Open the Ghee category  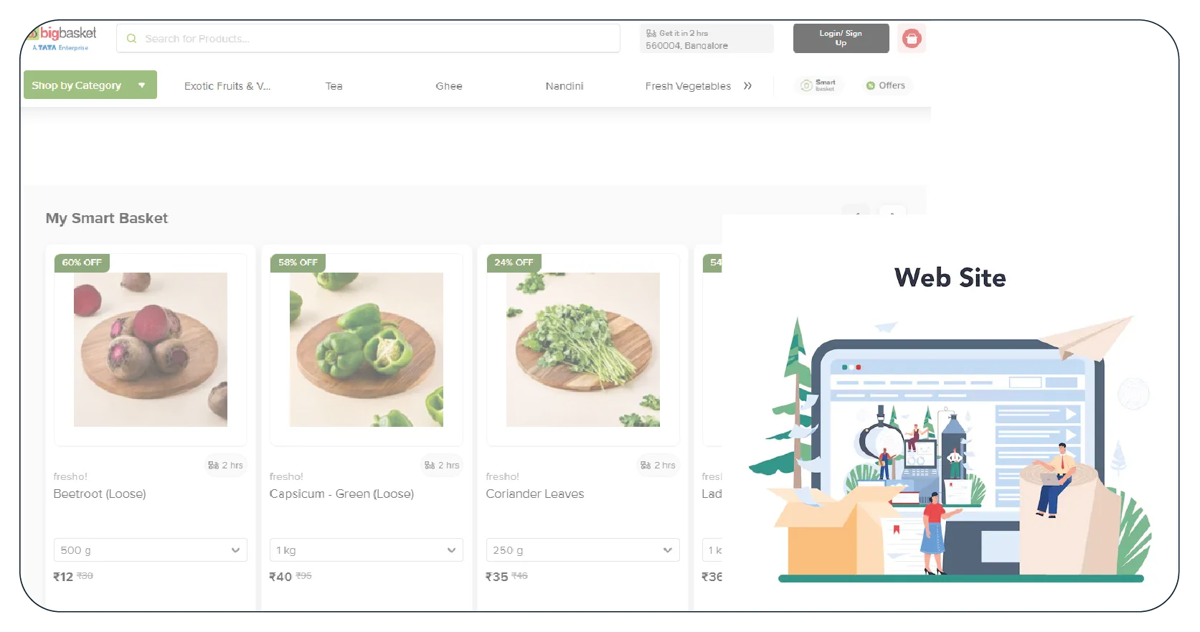tap(448, 86)
